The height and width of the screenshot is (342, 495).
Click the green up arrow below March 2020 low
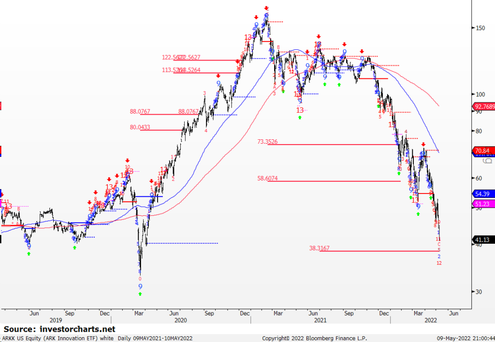[140, 294]
